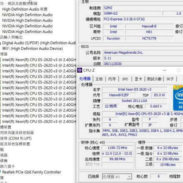Switch to the 主板 tab in CPU-Z

[x=99, y=79]
